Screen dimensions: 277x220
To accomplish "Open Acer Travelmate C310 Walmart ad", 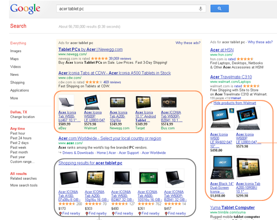I will point(231,77).
